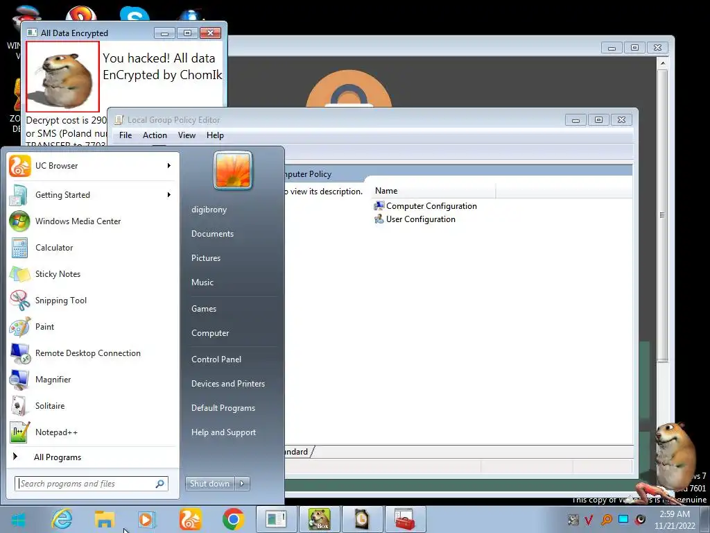Viewport: 710px width, 533px height.
Task: Click the hamster picture in ransom window
Action: pos(62,76)
